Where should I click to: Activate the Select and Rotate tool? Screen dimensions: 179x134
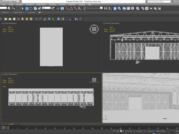[31, 8]
